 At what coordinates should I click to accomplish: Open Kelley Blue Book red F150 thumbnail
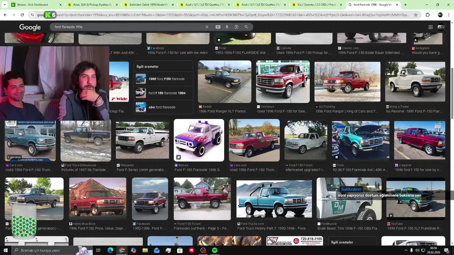pos(98,199)
